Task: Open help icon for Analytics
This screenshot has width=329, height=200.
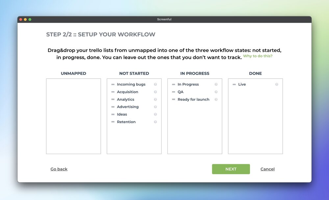Action: [156, 99]
